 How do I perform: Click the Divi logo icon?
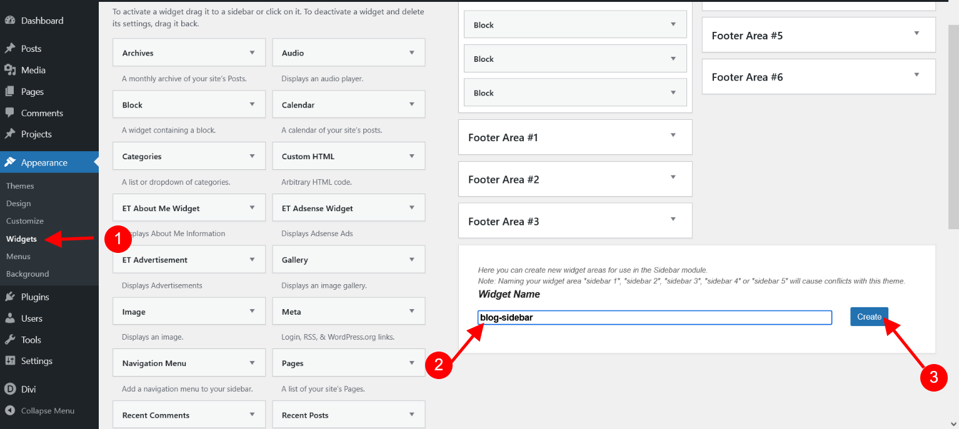[x=10, y=389]
